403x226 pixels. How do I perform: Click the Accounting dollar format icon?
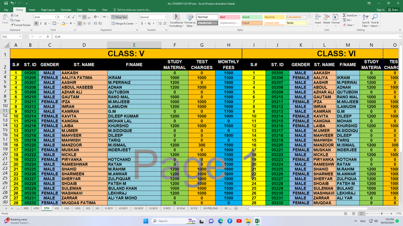pos(142,23)
